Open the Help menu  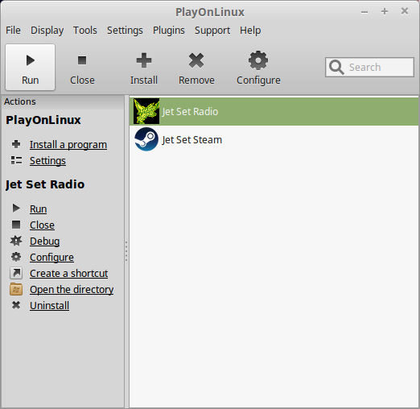(x=250, y=31)
